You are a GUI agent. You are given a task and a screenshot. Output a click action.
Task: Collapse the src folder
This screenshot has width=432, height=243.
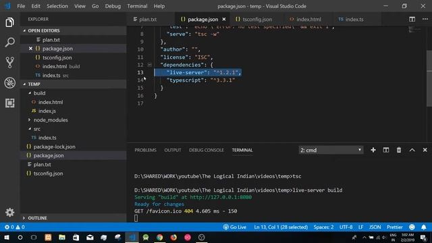(30, 129)
